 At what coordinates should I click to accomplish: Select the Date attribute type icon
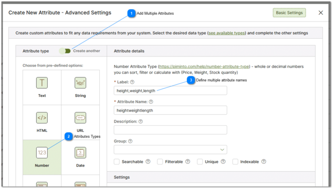tap(80, 152)
